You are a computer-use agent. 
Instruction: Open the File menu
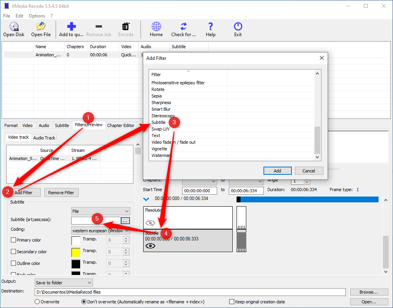point(7,16)
